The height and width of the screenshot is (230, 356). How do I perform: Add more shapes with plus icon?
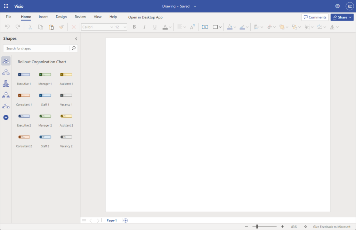click(x=6, y=117)
